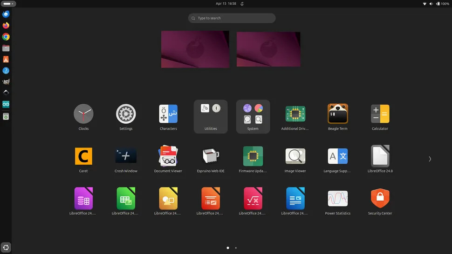This screenshot has height=254, width=452.
Task: Open Beagle Term
Action: (337, 114)
